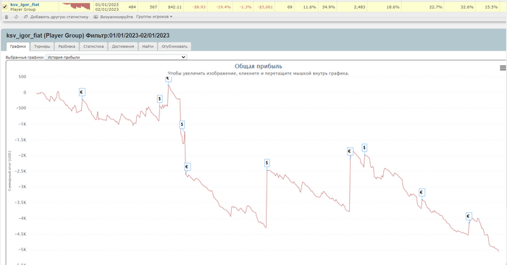Click the -19.4% value cell

(x=221, y=7)
